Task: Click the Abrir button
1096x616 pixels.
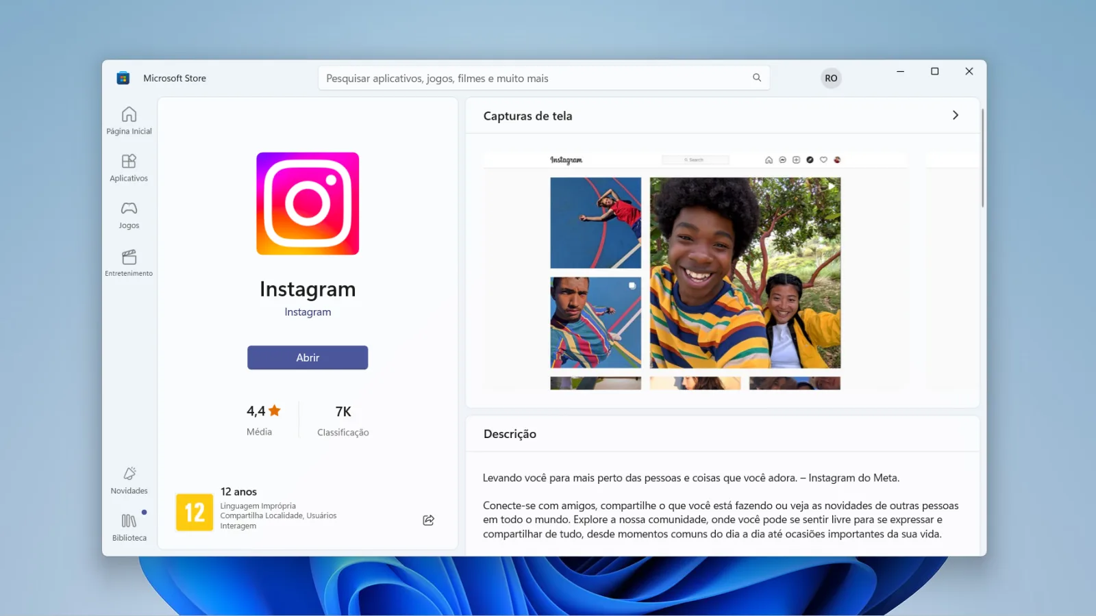Action: click(x=308, y=358)
